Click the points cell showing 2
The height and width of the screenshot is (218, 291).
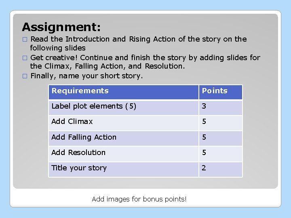(220, 168)
